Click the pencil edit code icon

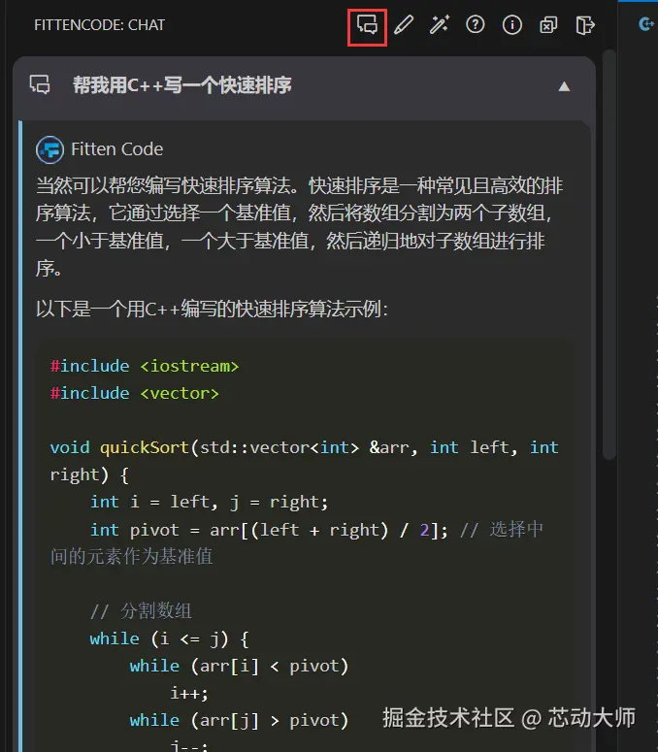click(x=404, y=24)
